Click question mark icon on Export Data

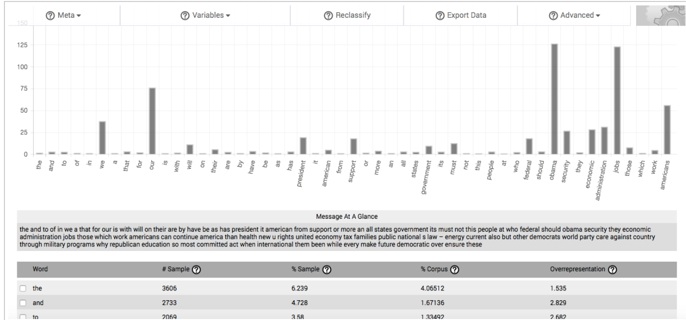pyautogui.click(x=439, y=15)
